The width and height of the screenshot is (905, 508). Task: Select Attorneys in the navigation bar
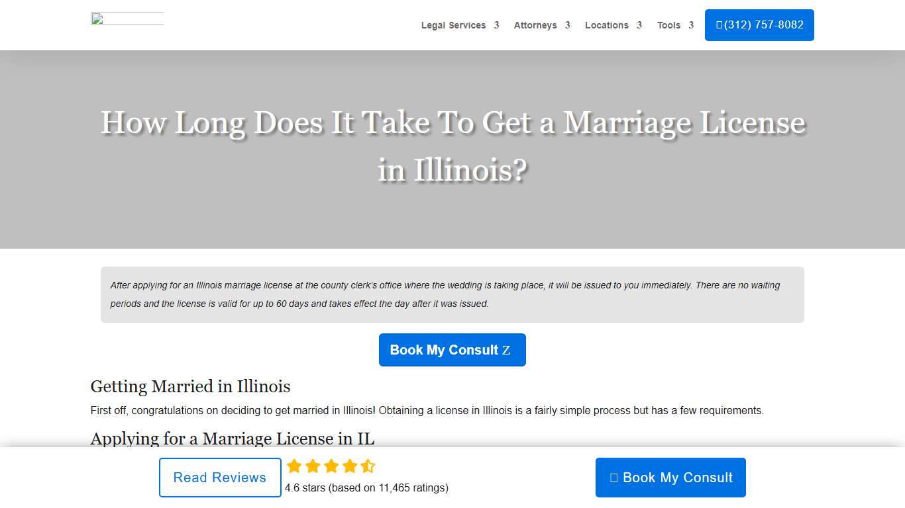coord(535,25)
